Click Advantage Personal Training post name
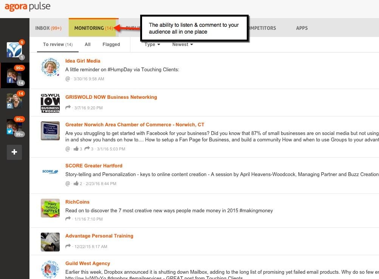 pos(99,236)
